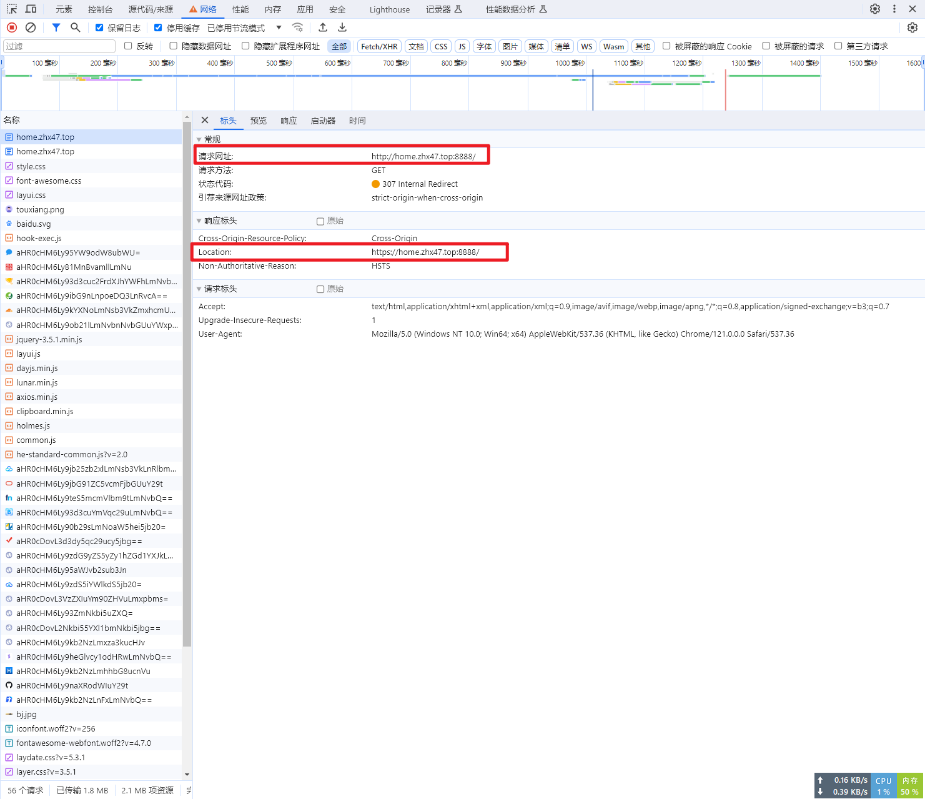Close the DevTools panel
Screen dimensions: 925x799
913,9
